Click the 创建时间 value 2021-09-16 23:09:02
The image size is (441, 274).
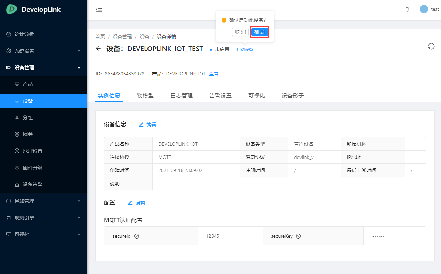tap(180, 170)
